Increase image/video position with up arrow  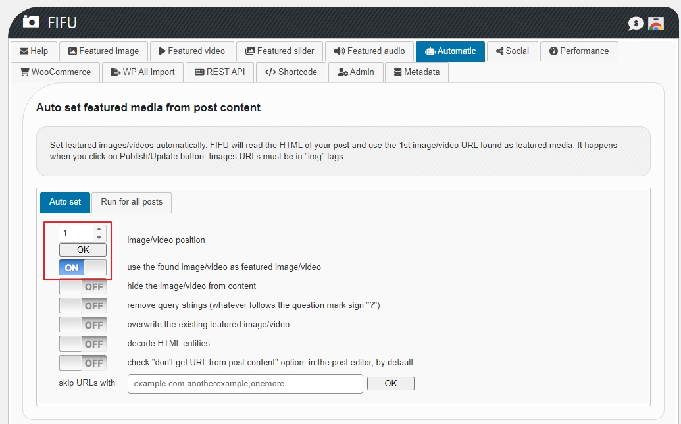click(x=99, y=230)
